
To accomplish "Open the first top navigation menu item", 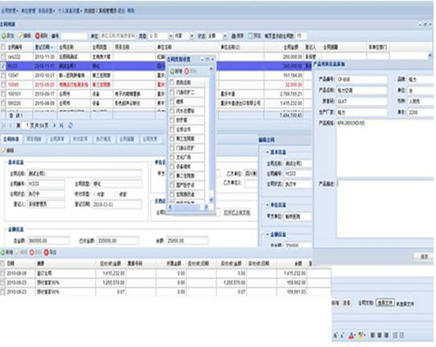I will [10, 10].
